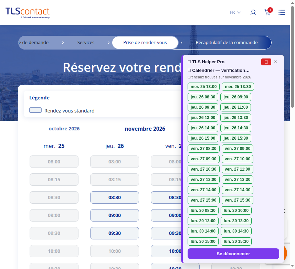Open the hamburger list menu icon
The width and height of the screenshot is (295, 269).
[282, 12]
